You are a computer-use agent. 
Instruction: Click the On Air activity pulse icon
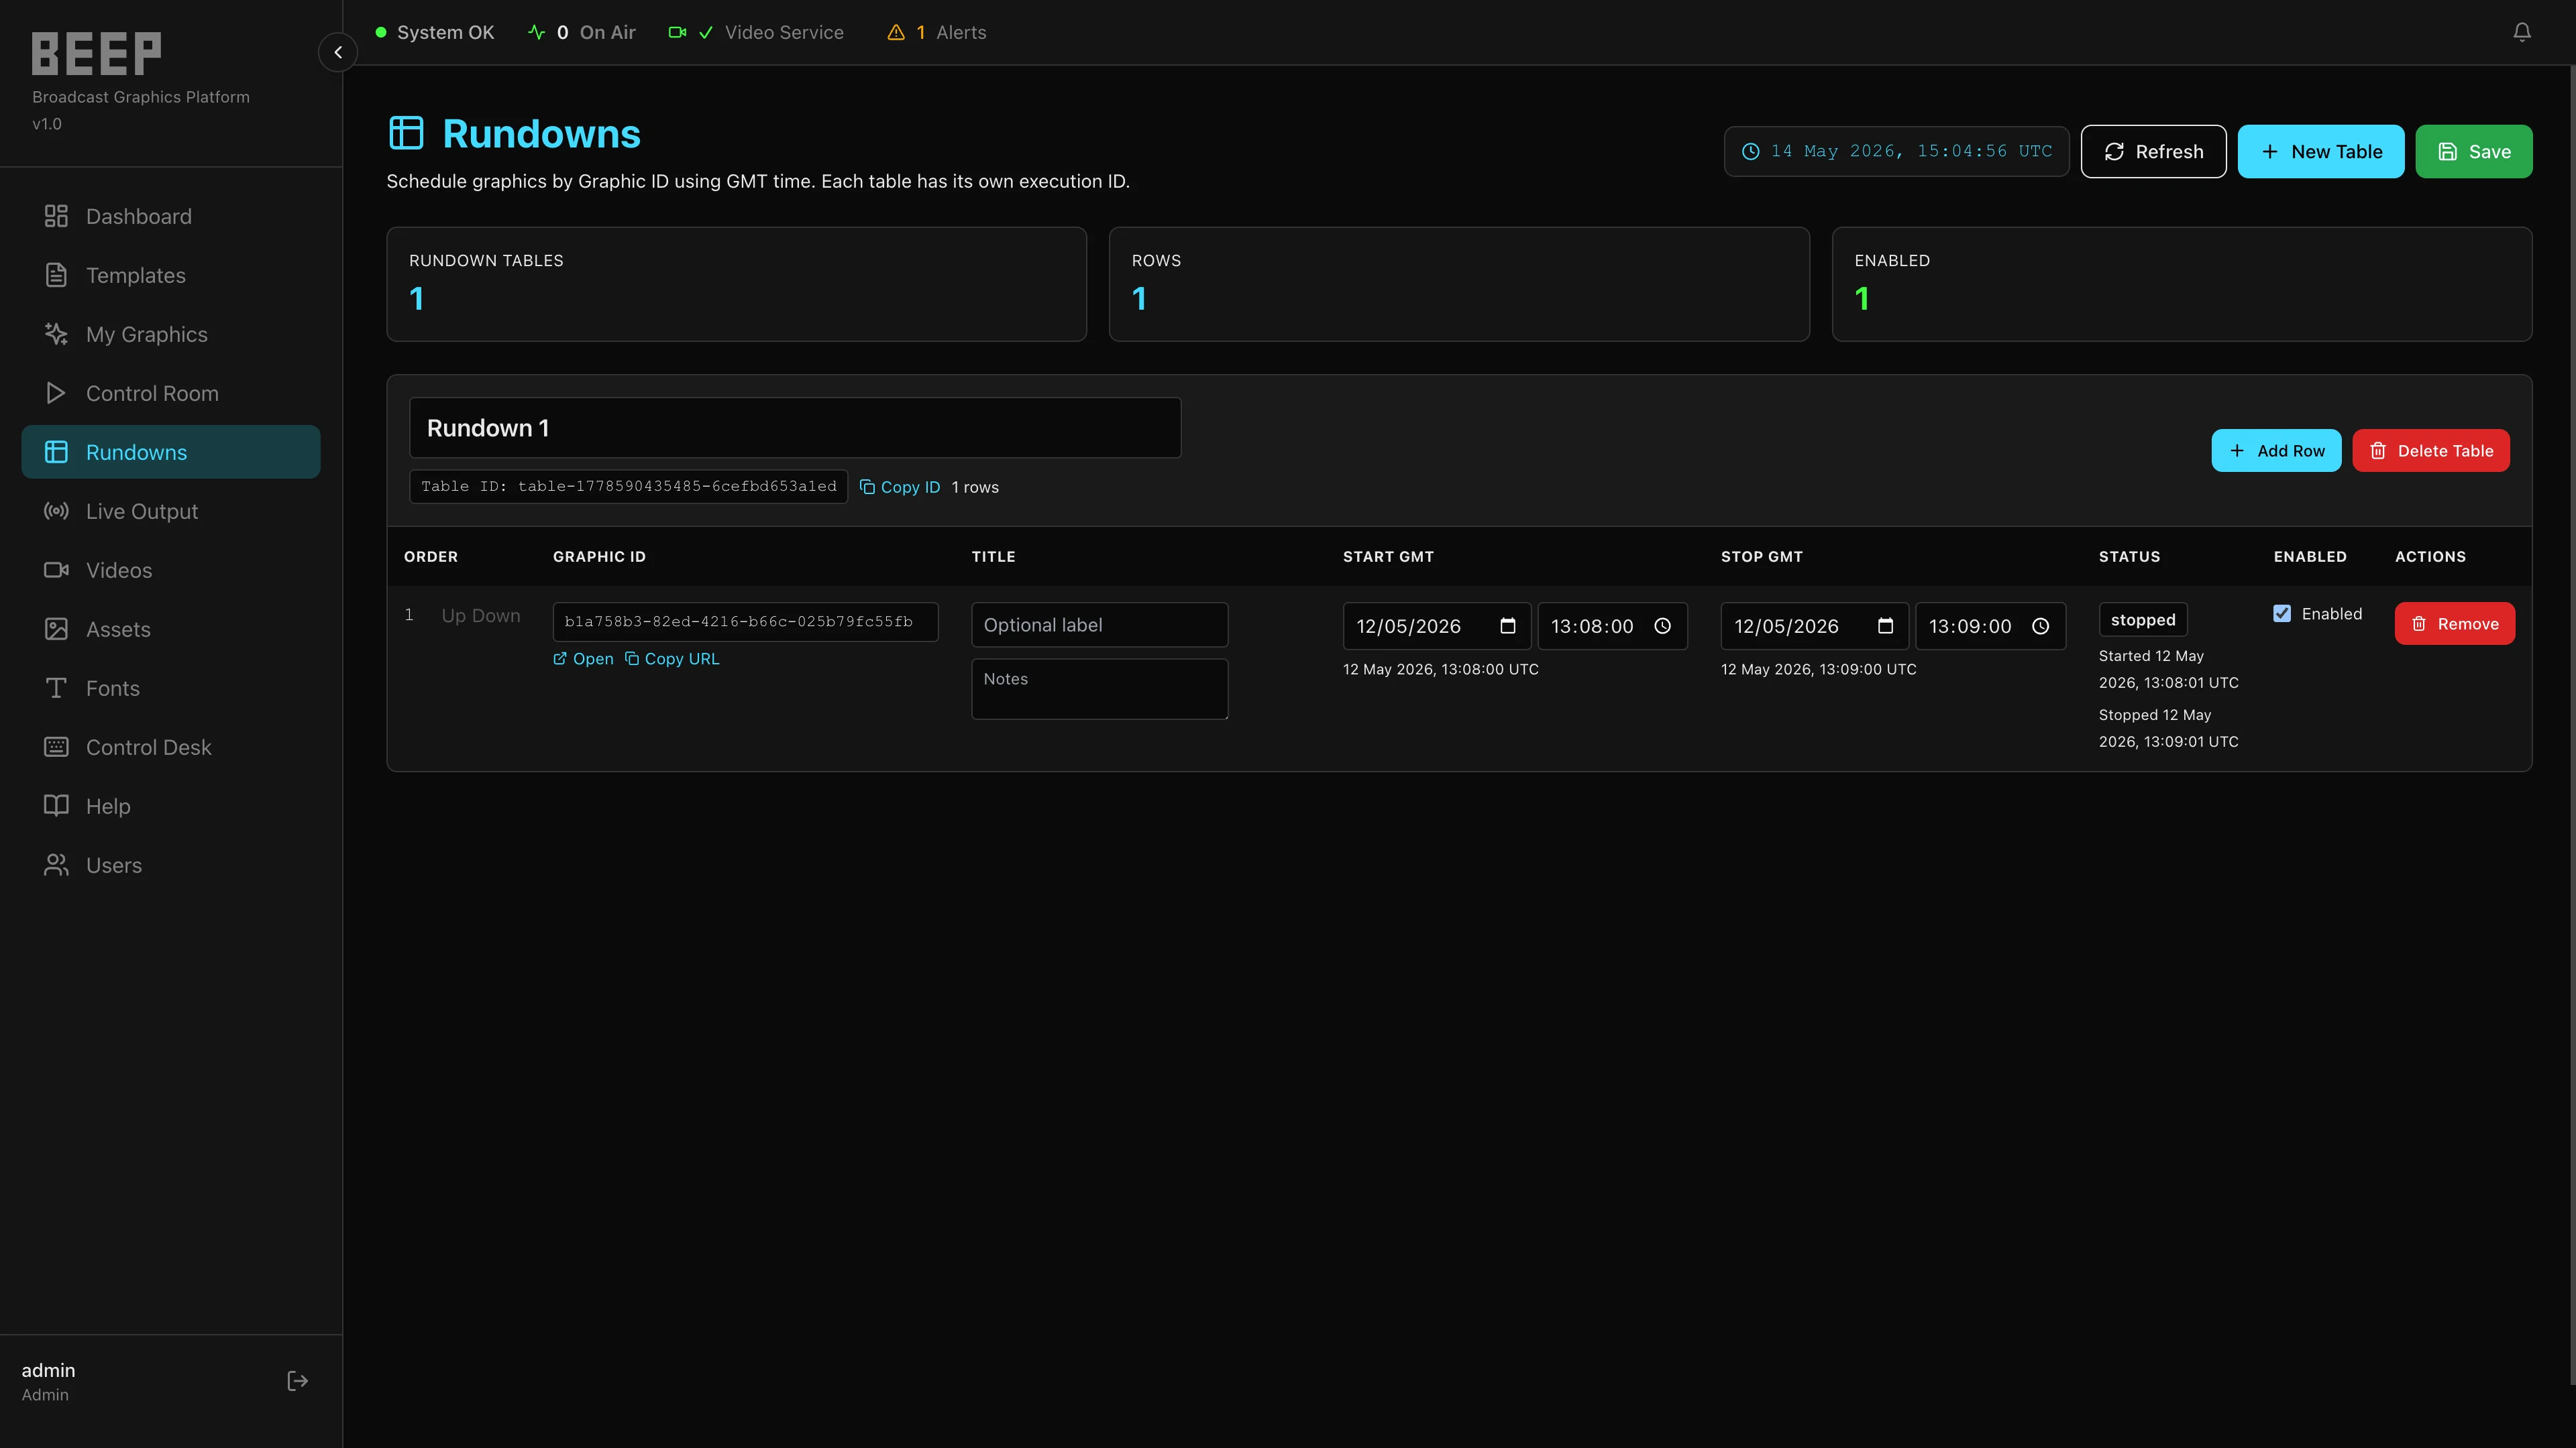click(x=537, y=32)
